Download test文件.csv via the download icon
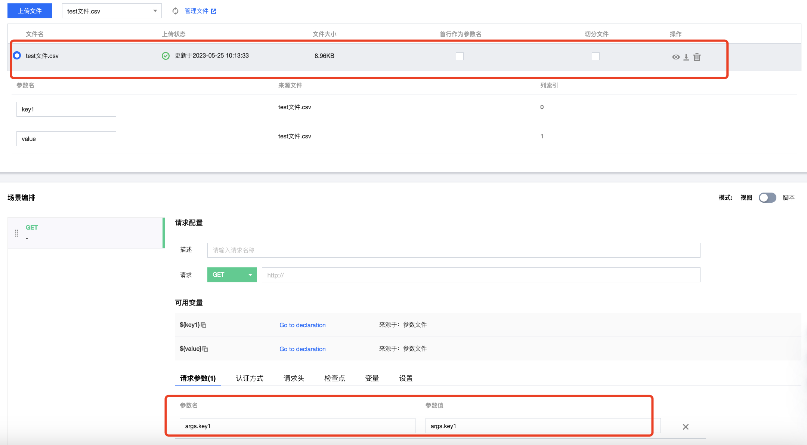The height and width of the screenshot is (445, 807). tap(686, 57)
